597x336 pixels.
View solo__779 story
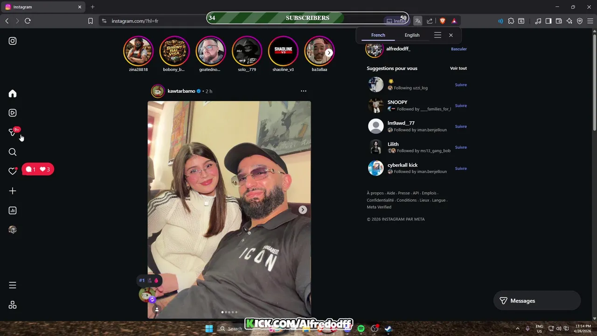click(x=247, y=51)
